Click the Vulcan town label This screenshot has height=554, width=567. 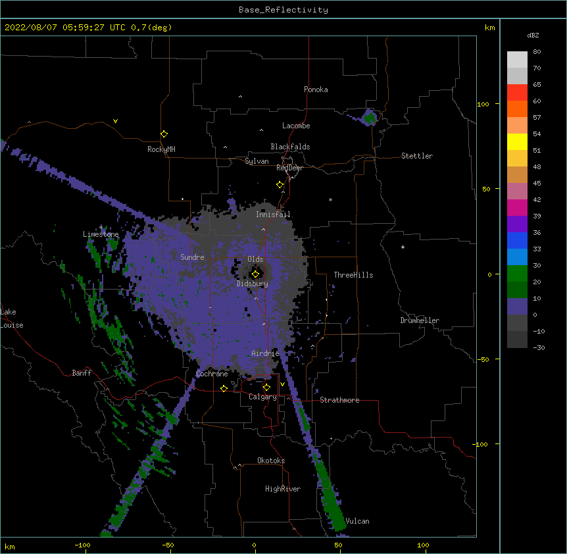(x=357, y=521)
